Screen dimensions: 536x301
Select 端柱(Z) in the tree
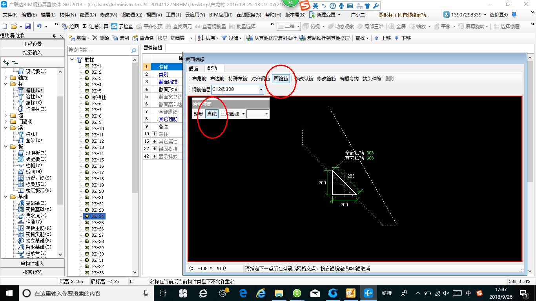[33, 103]
